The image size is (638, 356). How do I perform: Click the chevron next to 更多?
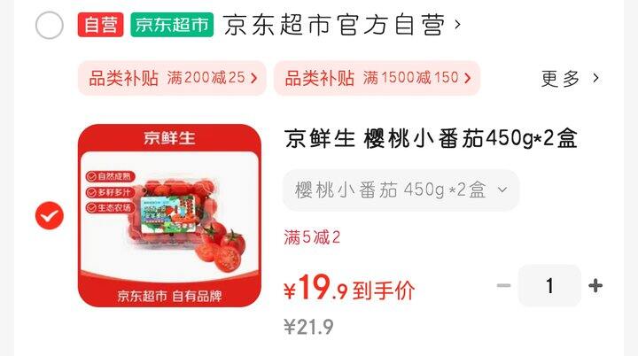595,78
